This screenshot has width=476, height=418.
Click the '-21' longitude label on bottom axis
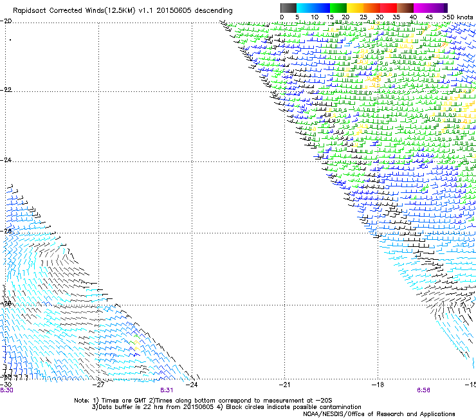[x=284, y=385]
